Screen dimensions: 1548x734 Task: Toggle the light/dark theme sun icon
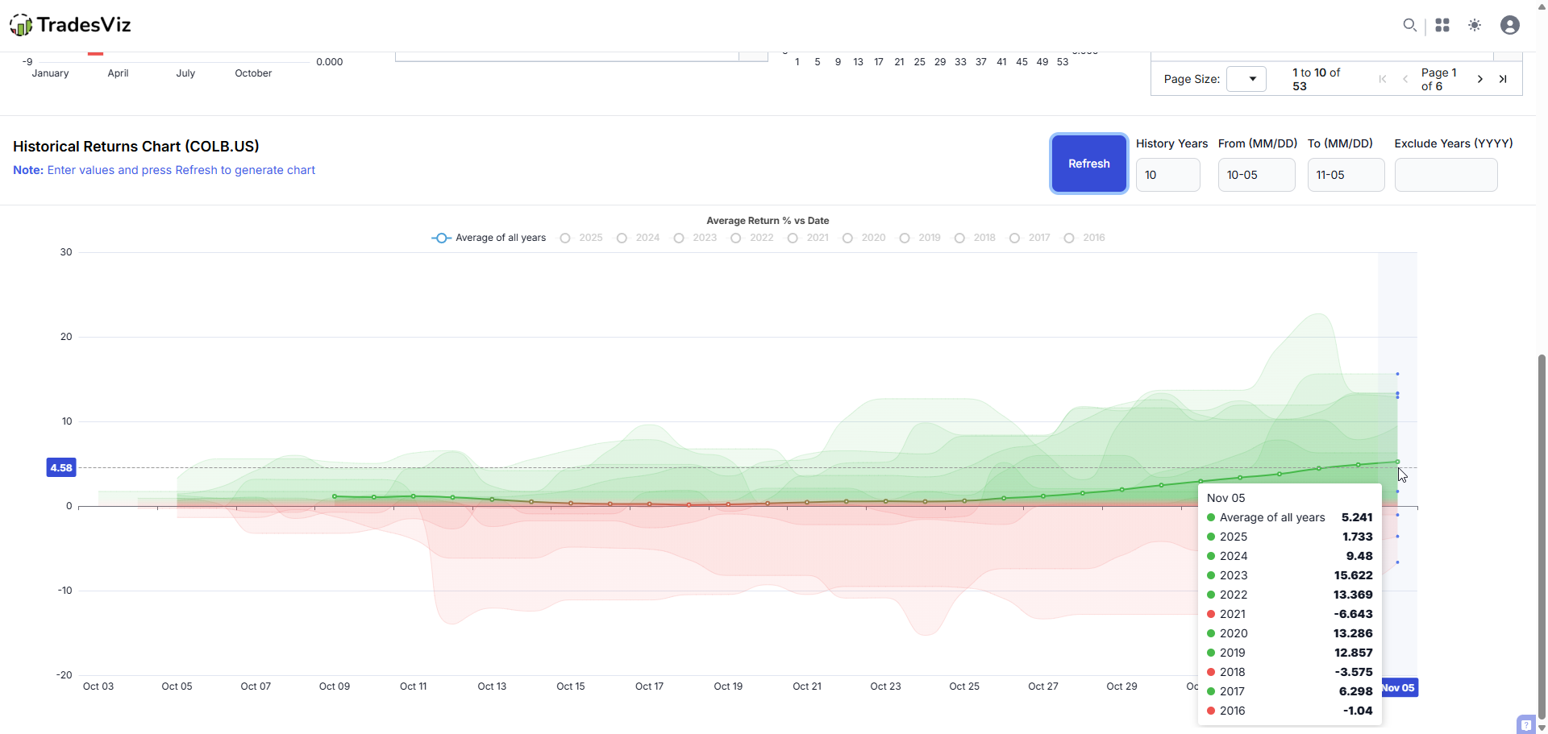click(1475, 25)
